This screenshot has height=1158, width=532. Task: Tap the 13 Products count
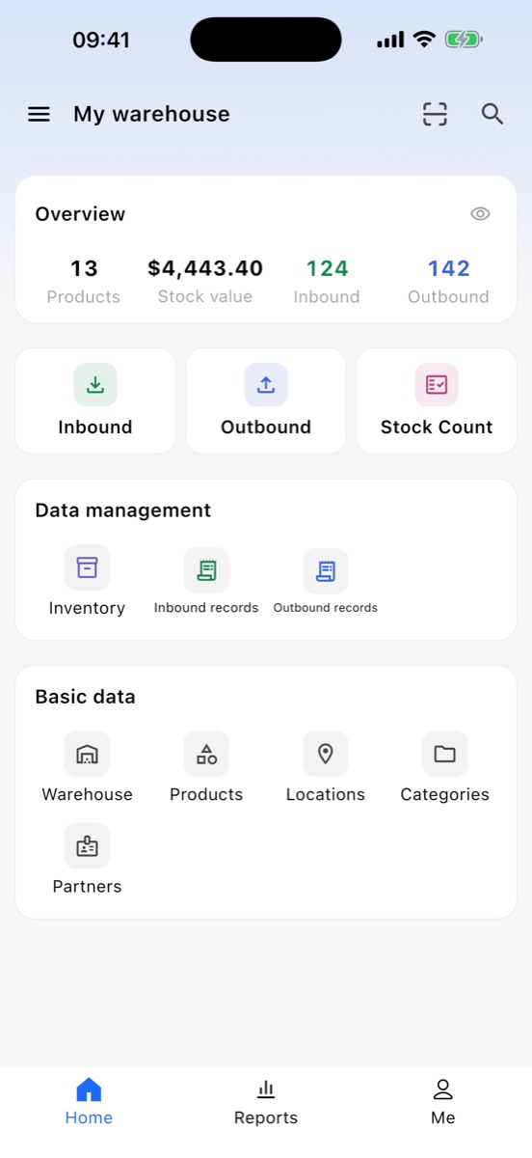pyautogui.click(x=84, y=268)
